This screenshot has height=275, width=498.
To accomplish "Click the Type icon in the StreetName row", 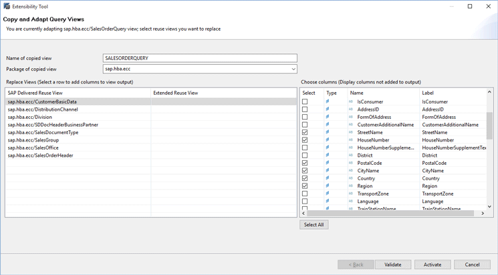I will (x=328, y=132).
